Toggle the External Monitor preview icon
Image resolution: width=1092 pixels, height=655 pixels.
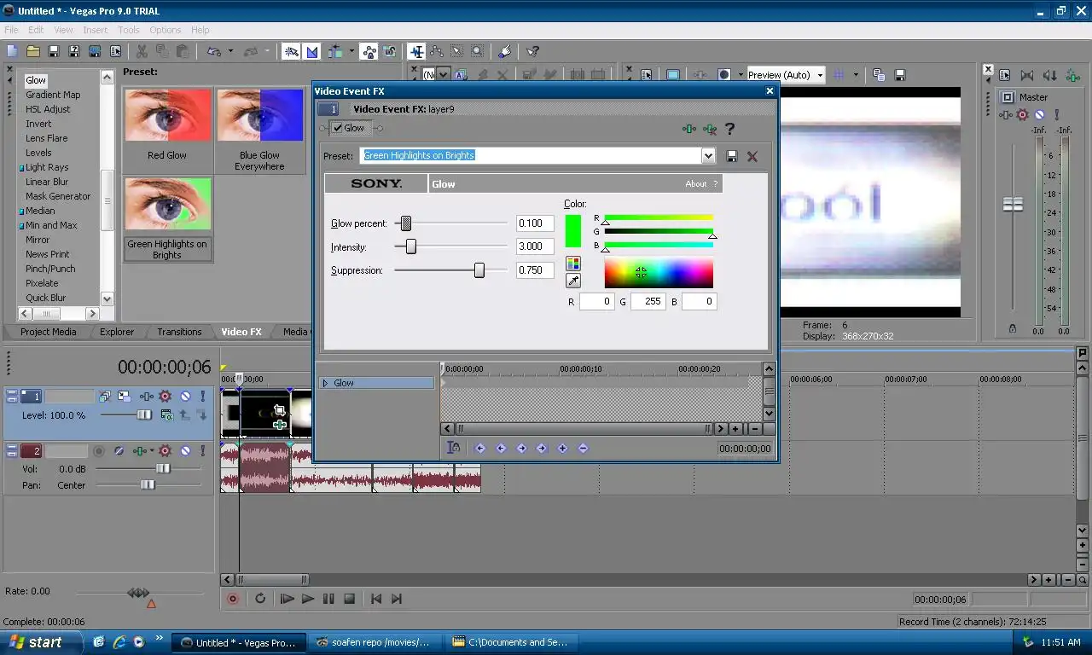point(673,75)
